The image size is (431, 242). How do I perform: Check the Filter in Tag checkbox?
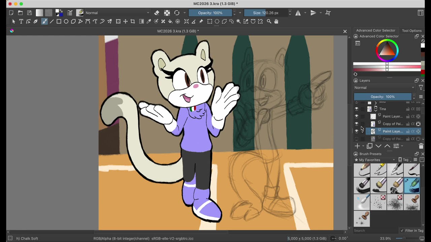(402, 231)
